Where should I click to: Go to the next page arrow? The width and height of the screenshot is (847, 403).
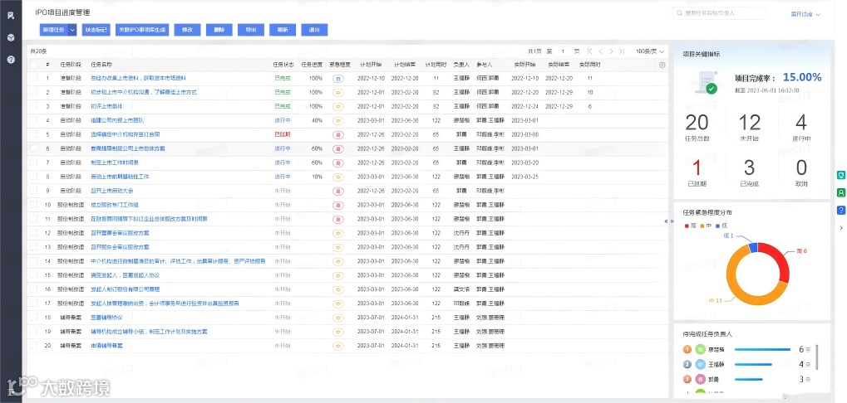coord(611,51)
